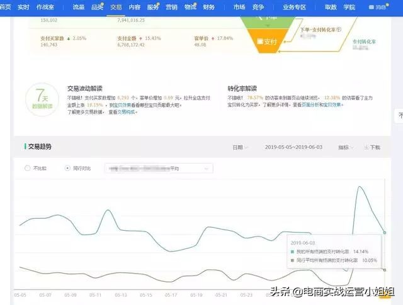This screenshot has height=305, width=403.
Task: Go to the 市场 tab
Action: tap(239, 7)
